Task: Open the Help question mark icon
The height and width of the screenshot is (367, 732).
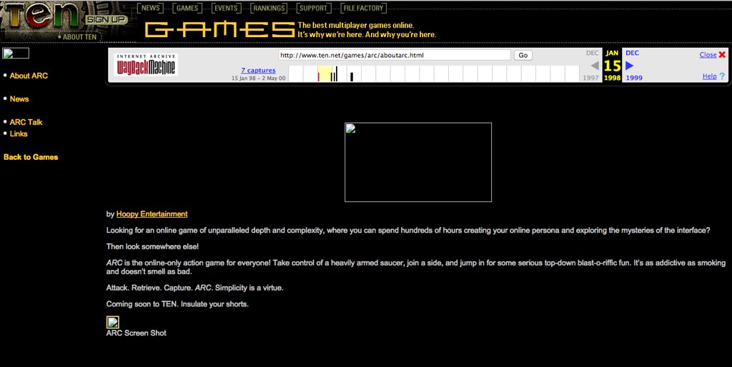Action: click(x=722, y=76)
